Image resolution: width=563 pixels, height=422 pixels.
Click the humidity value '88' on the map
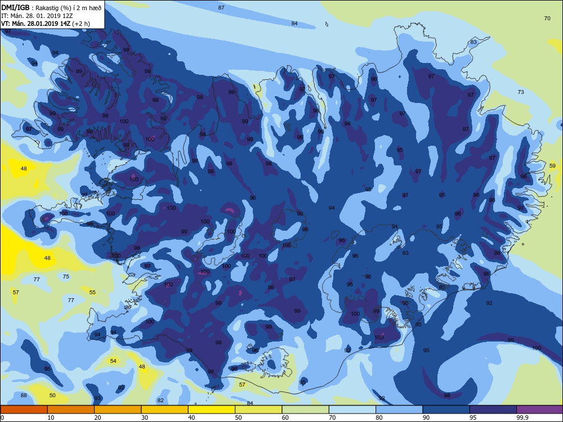point(24,396)
